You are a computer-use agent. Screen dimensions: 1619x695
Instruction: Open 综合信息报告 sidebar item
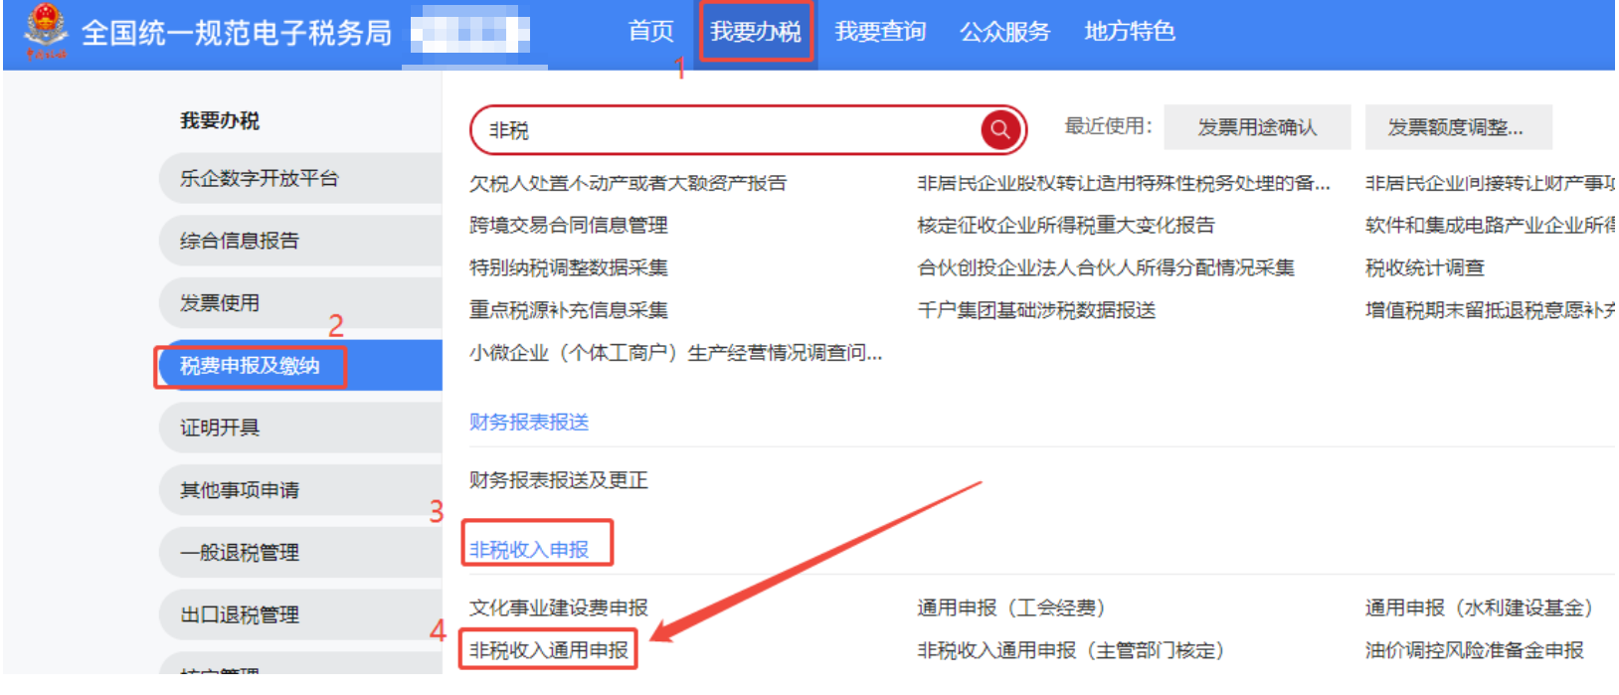tap(300, 241)
